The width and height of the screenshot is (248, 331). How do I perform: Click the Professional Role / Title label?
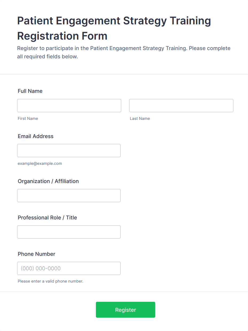click(x=47, y=218)
